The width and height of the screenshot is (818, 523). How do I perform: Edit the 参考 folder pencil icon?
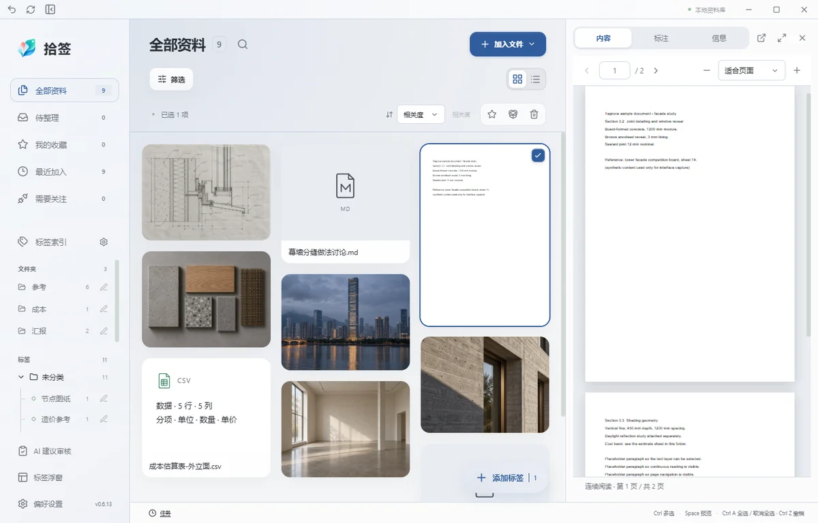[x=104, y=287]
